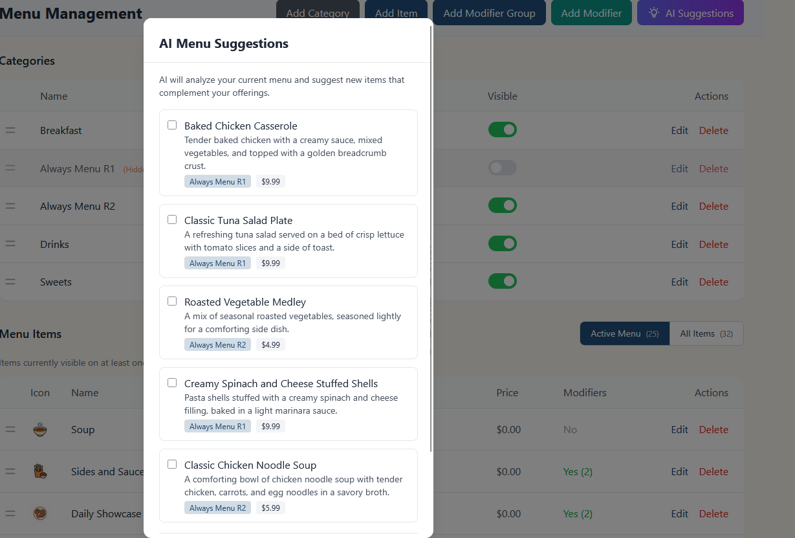Switch to the All Items tab
This screenshot has width=795, height=538.
coord(706,333)
